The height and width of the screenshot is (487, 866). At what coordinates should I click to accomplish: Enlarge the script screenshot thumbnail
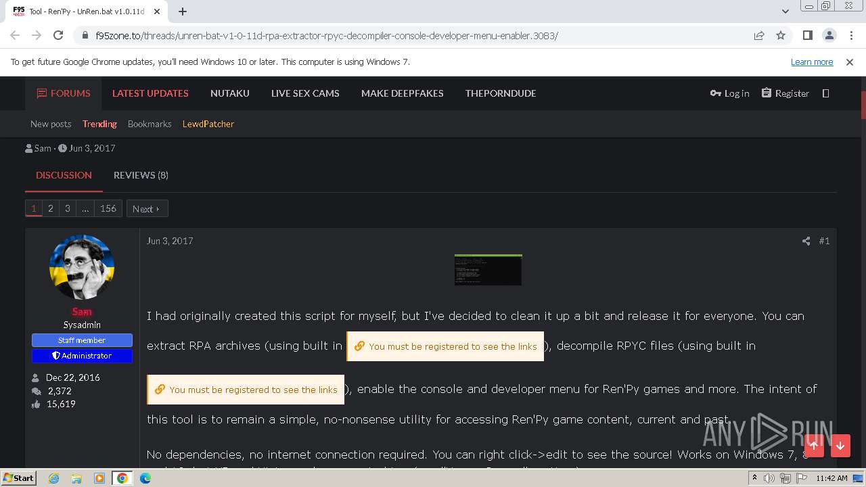click(488, 270)
